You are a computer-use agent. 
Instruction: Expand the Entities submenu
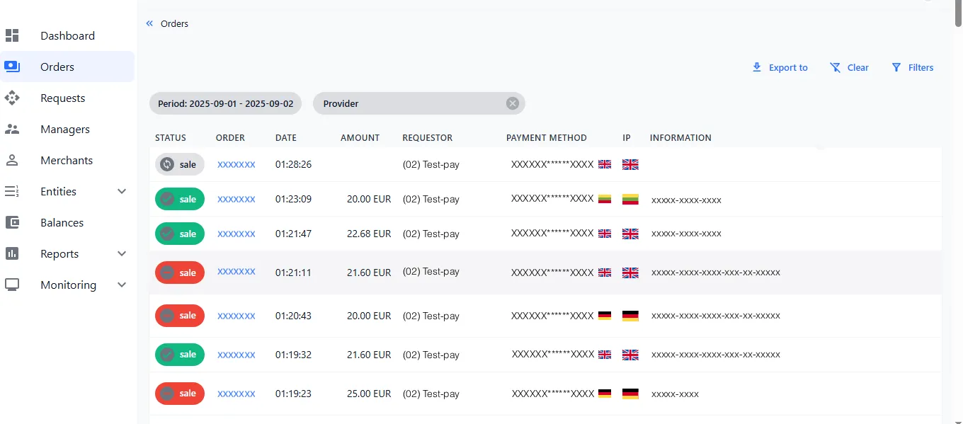pos(122,191)
